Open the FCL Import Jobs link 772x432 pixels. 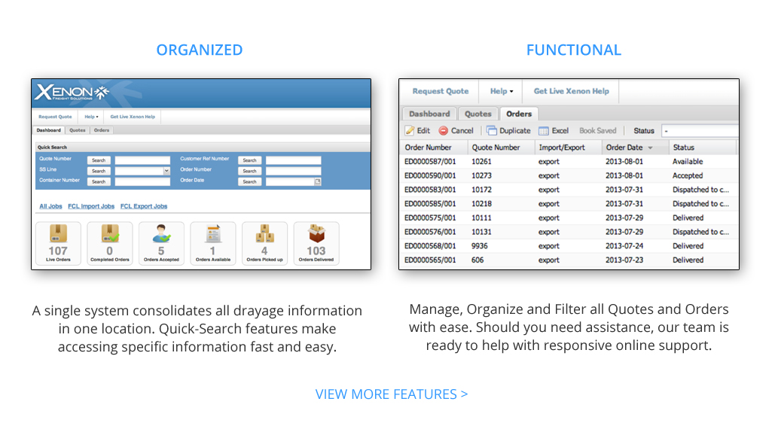tap(91, 206)
